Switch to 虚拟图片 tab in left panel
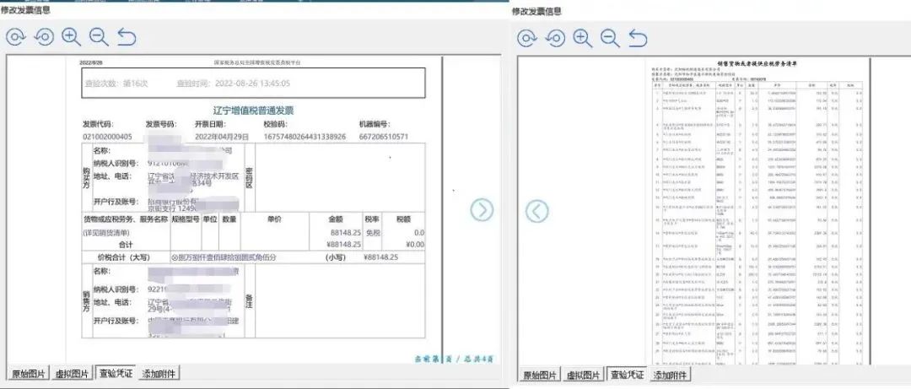This screenshot has height=389, width=911. pos(73,374)
